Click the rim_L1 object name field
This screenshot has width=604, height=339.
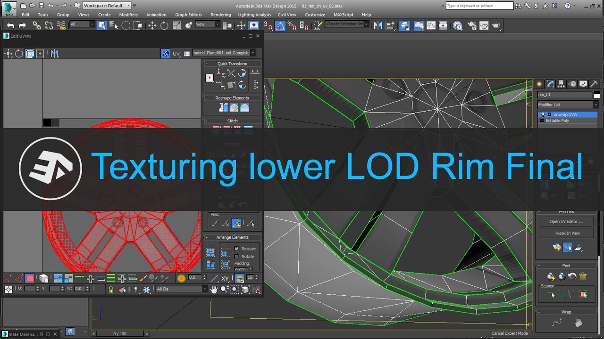point(565,95)
